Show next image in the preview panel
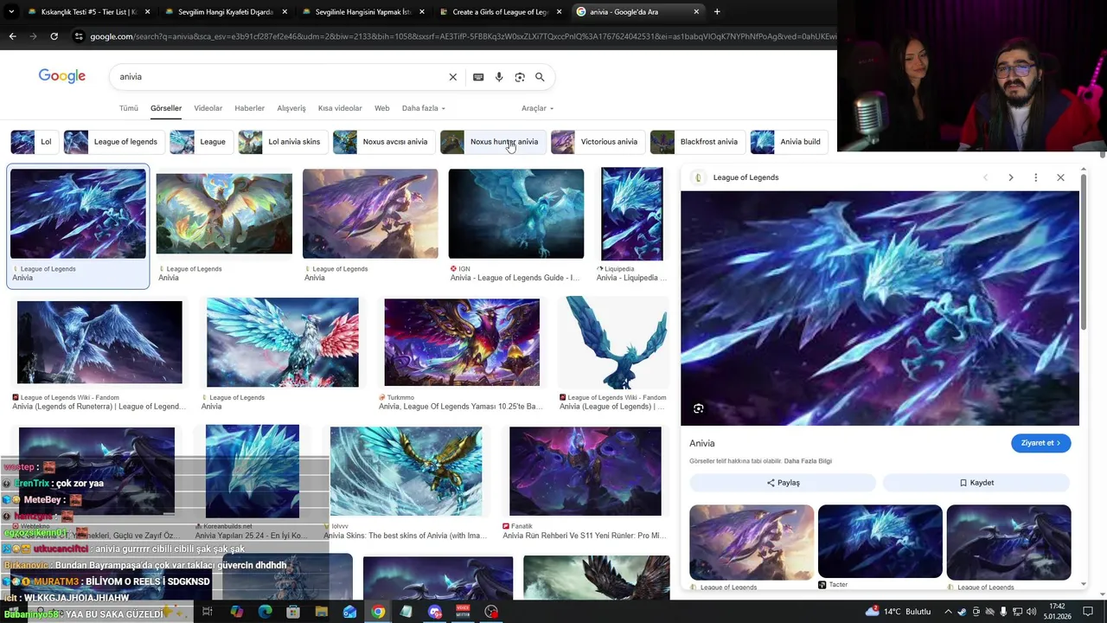The image size is (1107, 623). (x=1010, y=177)
